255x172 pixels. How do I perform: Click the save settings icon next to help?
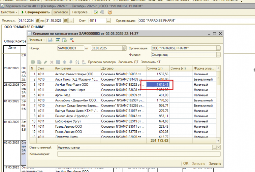(102, 12)
